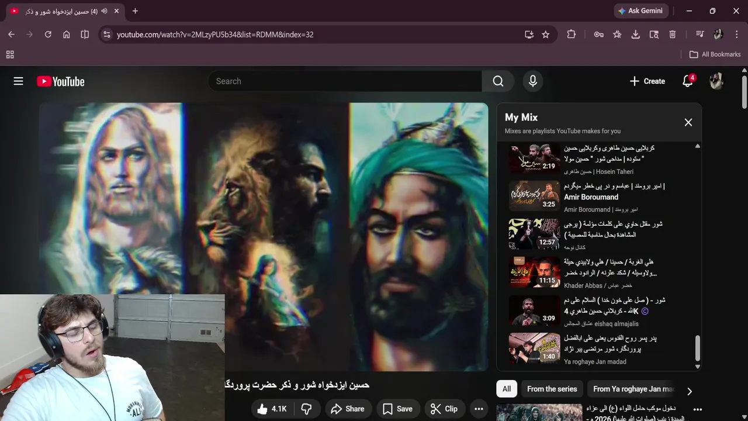
Task: Click the main video player
Action: [x=264, y=237]
